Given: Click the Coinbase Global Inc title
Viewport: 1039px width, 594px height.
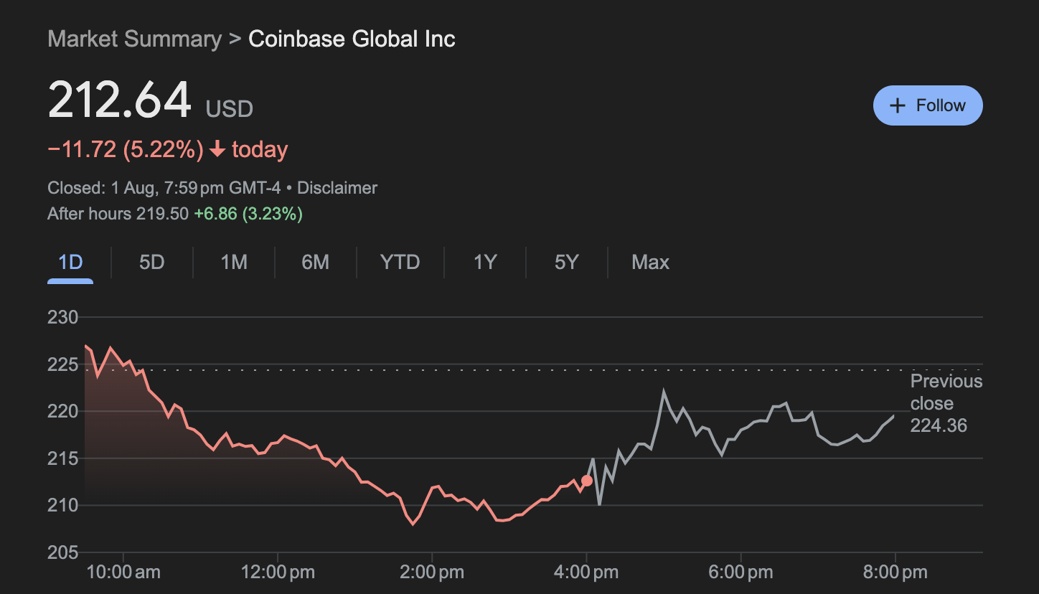Looking at the screenshot, I should 352,39.
